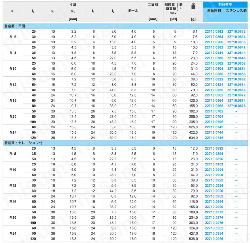Viewport: 250px width, 243px height.
Task: Open part number 22710.0704
Action: click(x=214, y=116)
